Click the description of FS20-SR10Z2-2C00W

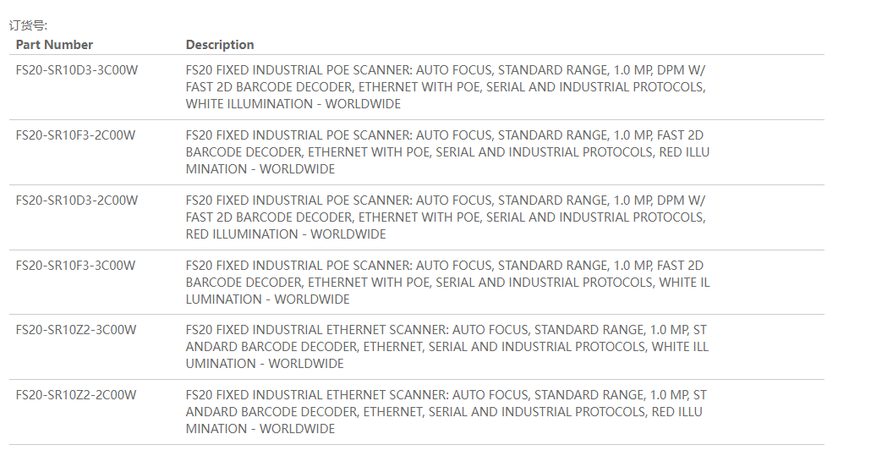tap(446, 412)
